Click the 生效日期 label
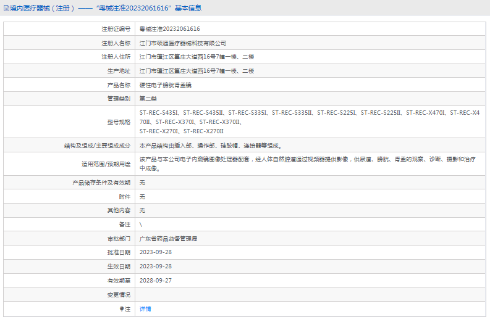This screenshot has height=322, width=490. pos(119,266)
